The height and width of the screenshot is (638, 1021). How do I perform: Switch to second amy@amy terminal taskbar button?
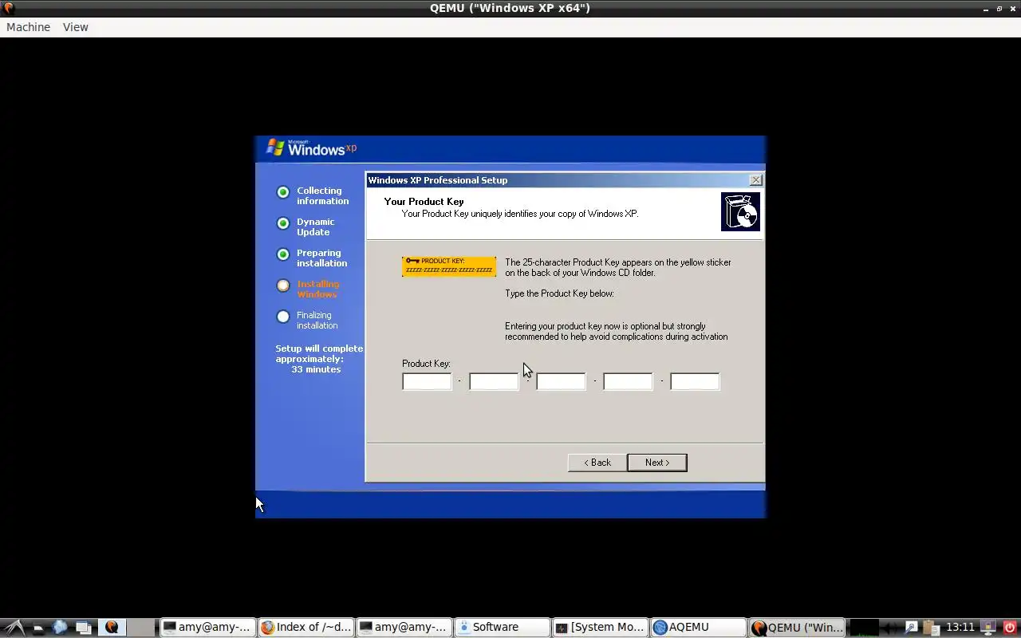click(x=404, y=628)
